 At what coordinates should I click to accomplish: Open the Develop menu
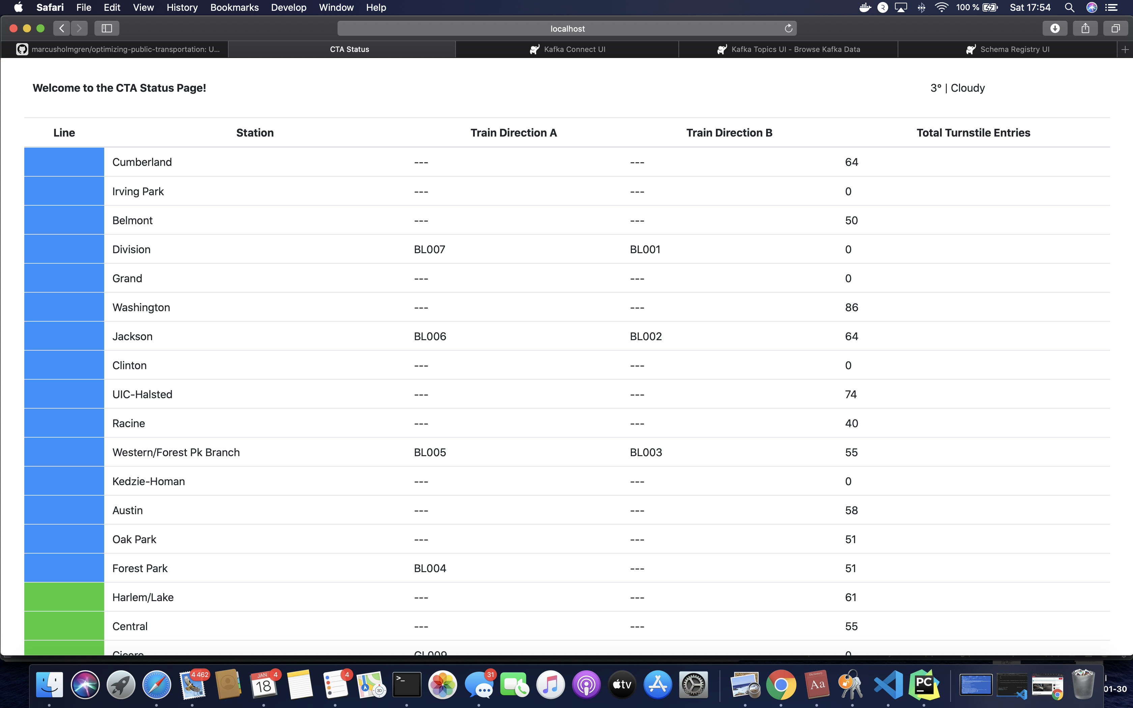click(288, 7)
